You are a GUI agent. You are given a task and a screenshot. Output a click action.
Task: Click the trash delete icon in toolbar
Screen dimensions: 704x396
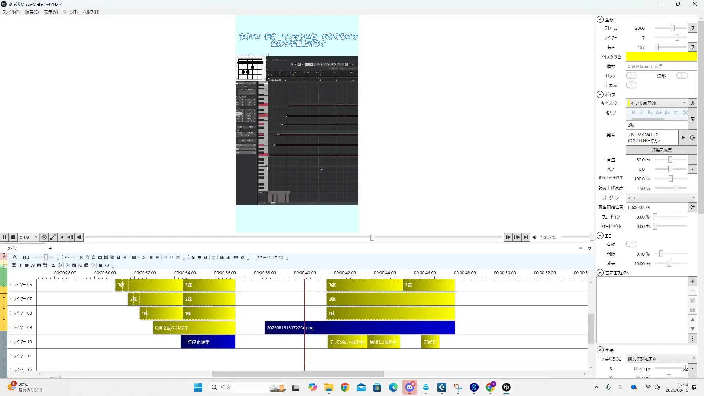click(x=151, y=257)
